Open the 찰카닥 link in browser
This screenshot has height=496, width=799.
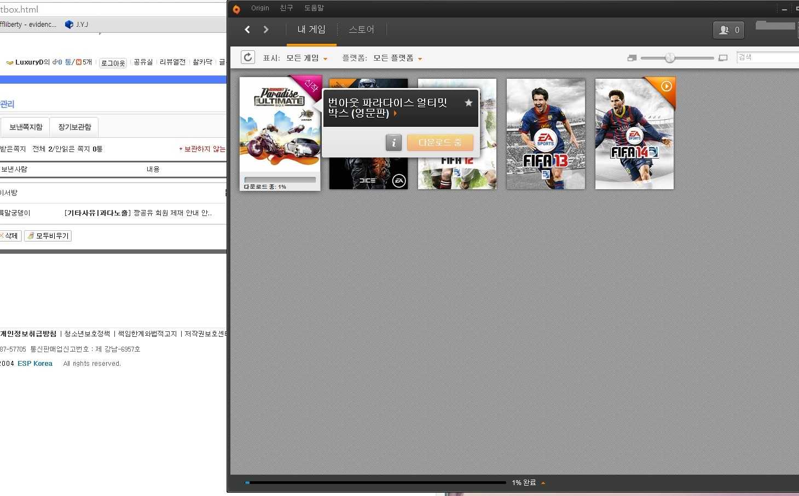click(x=202, y=62)
